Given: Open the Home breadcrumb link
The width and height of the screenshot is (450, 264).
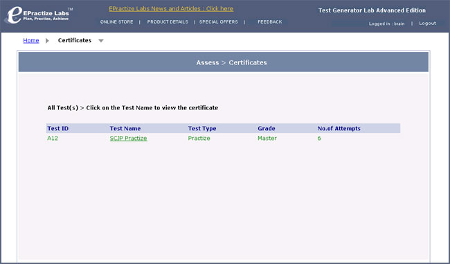Looking at the screenshot, I should [31, 40].
